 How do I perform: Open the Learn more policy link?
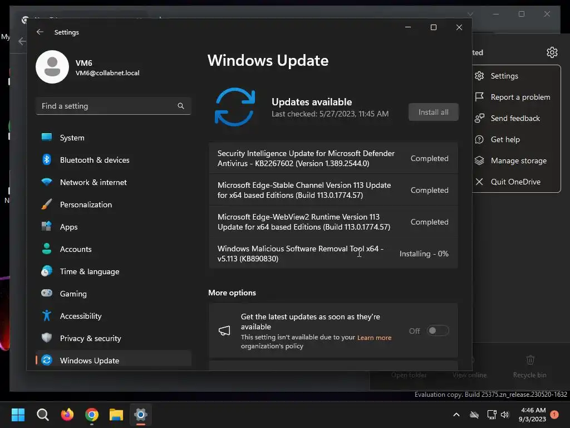click(x=374, y=337)
